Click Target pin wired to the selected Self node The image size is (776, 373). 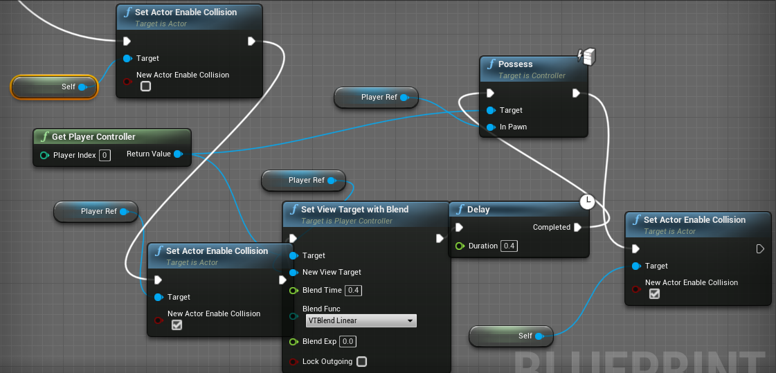[x=127, y=58]
